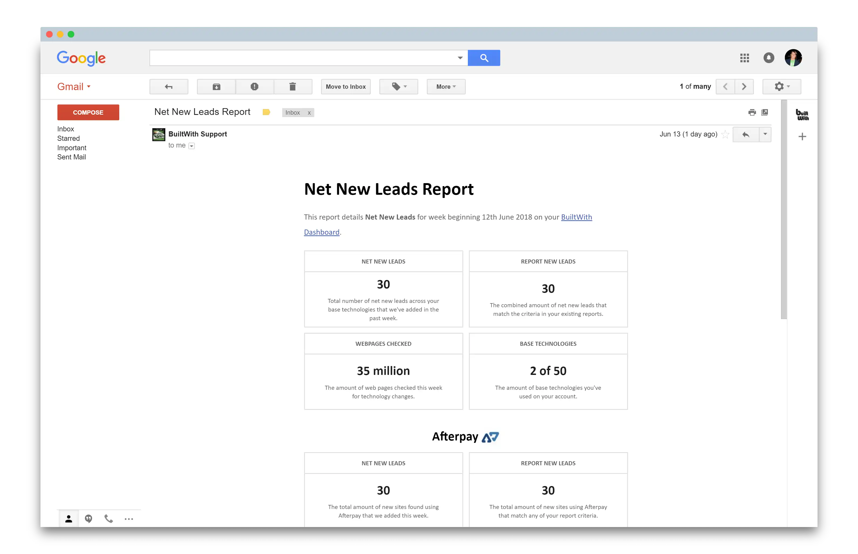Viewport: 858px width, 554px height.
Task: Open the phone calls icon
Action: 109,519
